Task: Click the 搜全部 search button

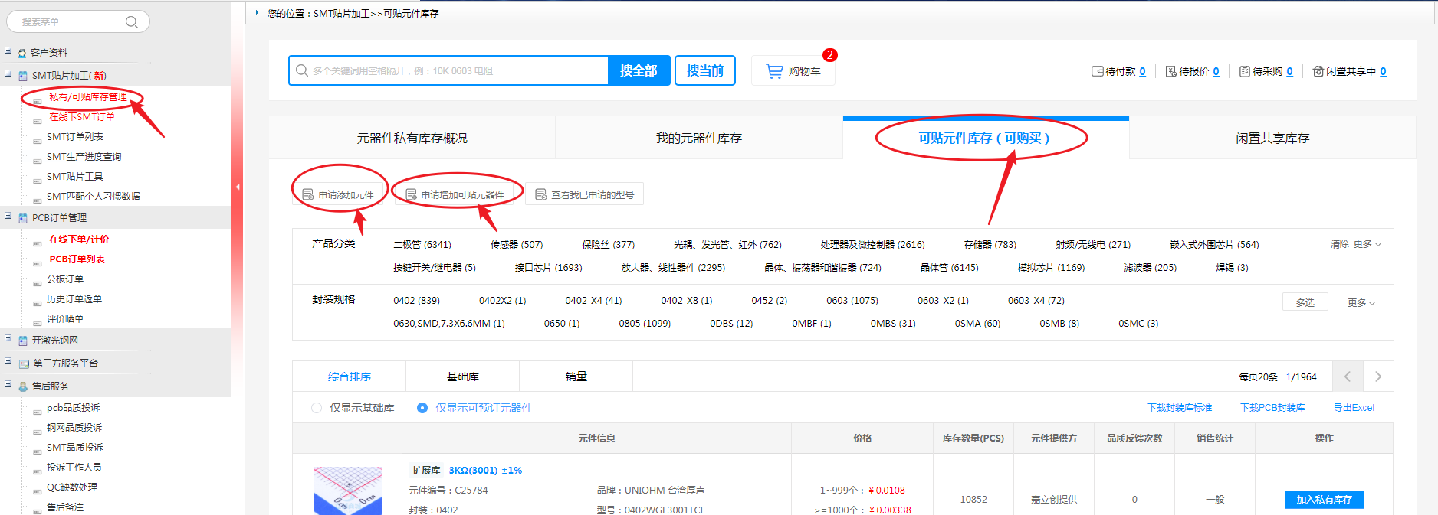Action: pyautogui.click(x=639, y=70)
